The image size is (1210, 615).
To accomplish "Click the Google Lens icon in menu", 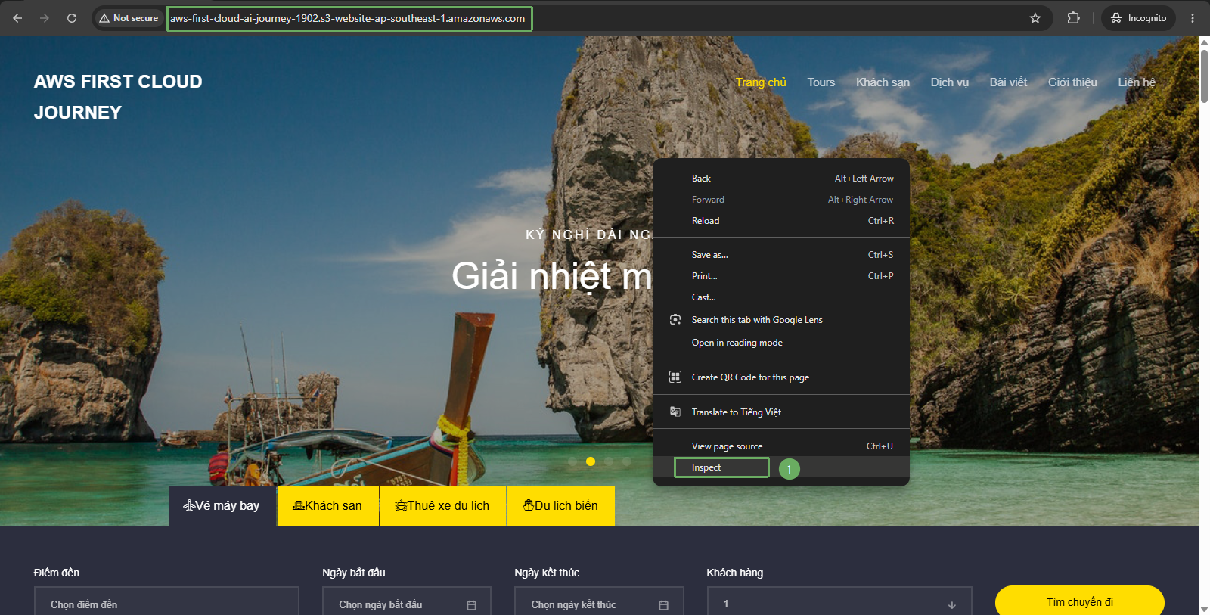I will [x=675, y=320].
